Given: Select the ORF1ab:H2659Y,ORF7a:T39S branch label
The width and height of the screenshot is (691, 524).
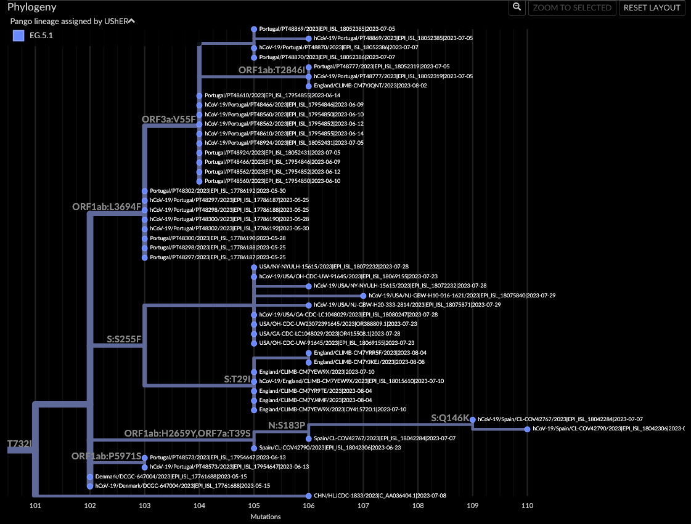Looking at the screenshot, I should click(187, 433).
